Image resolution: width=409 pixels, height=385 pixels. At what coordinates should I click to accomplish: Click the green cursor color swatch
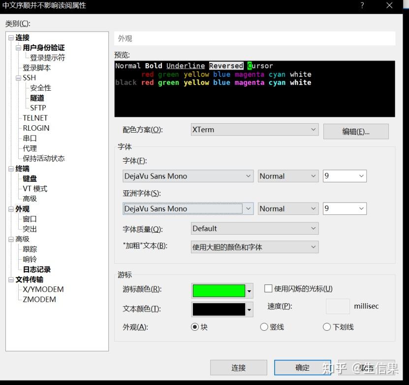(x=219, y=291)
